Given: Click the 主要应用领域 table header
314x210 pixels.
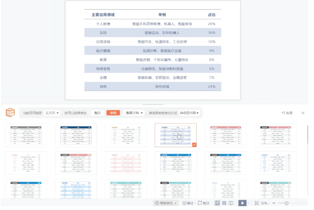Looking at the screenshot, I should (x=103, y=14).
